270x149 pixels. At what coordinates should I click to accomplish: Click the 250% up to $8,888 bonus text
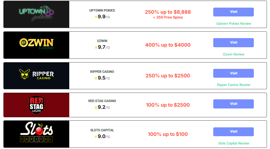tap(168, 12)
